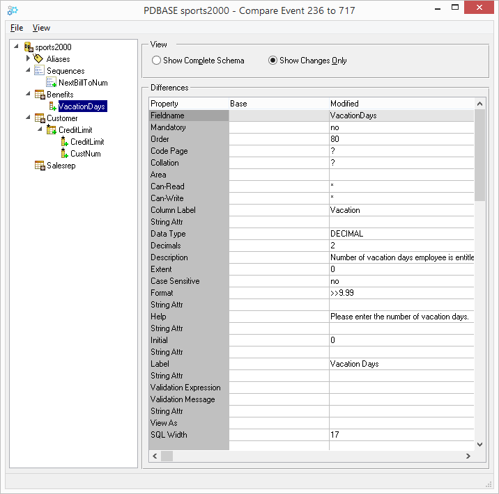Click the Decimals property cell

pos(189,246)
